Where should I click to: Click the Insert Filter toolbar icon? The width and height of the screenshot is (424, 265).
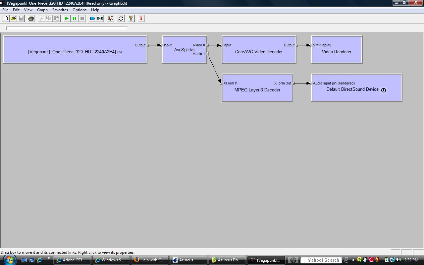pos(92,19)
